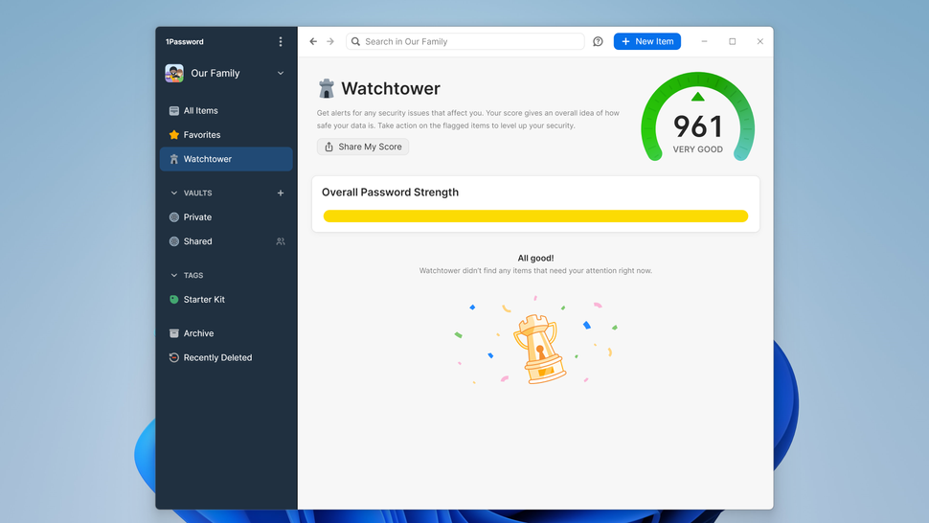Go forward with the right arrow

click(x=330, y=41)
